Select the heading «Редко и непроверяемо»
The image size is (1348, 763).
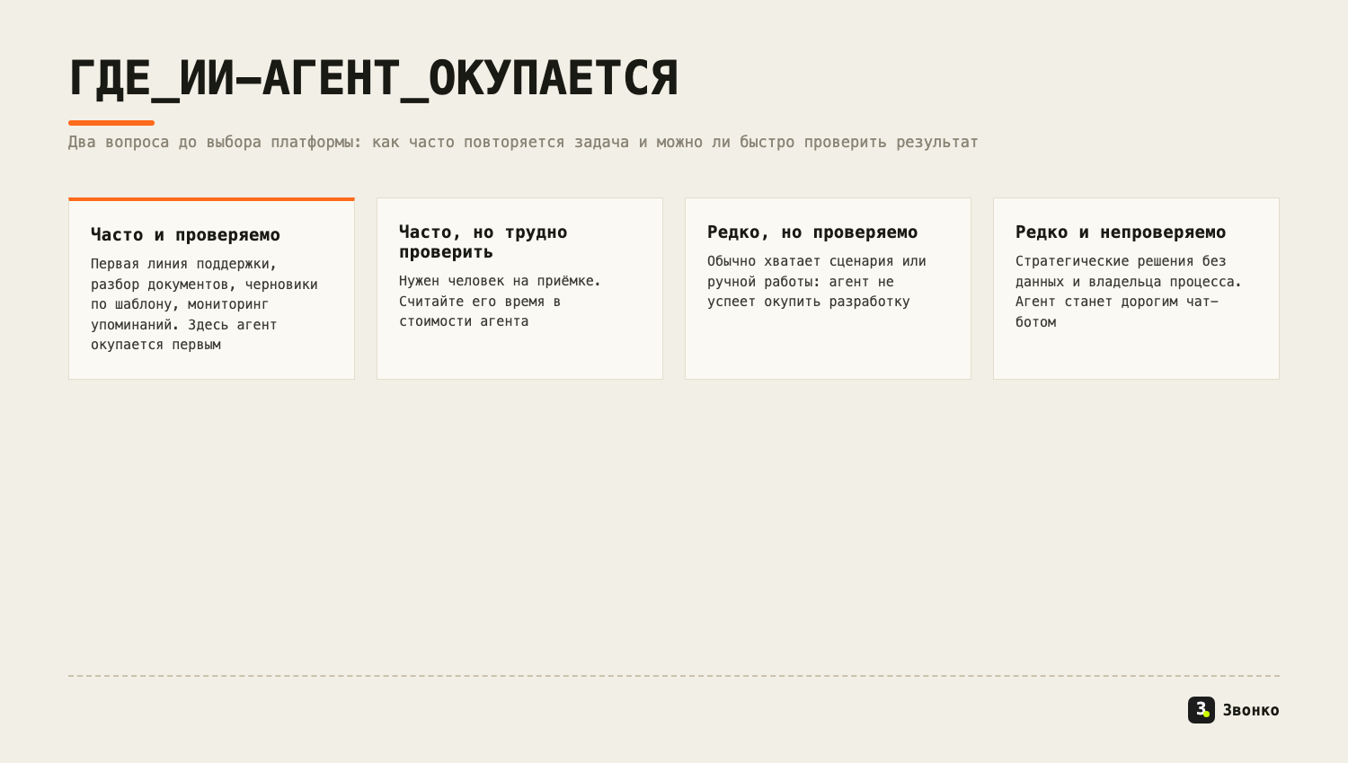[1121, 232]
